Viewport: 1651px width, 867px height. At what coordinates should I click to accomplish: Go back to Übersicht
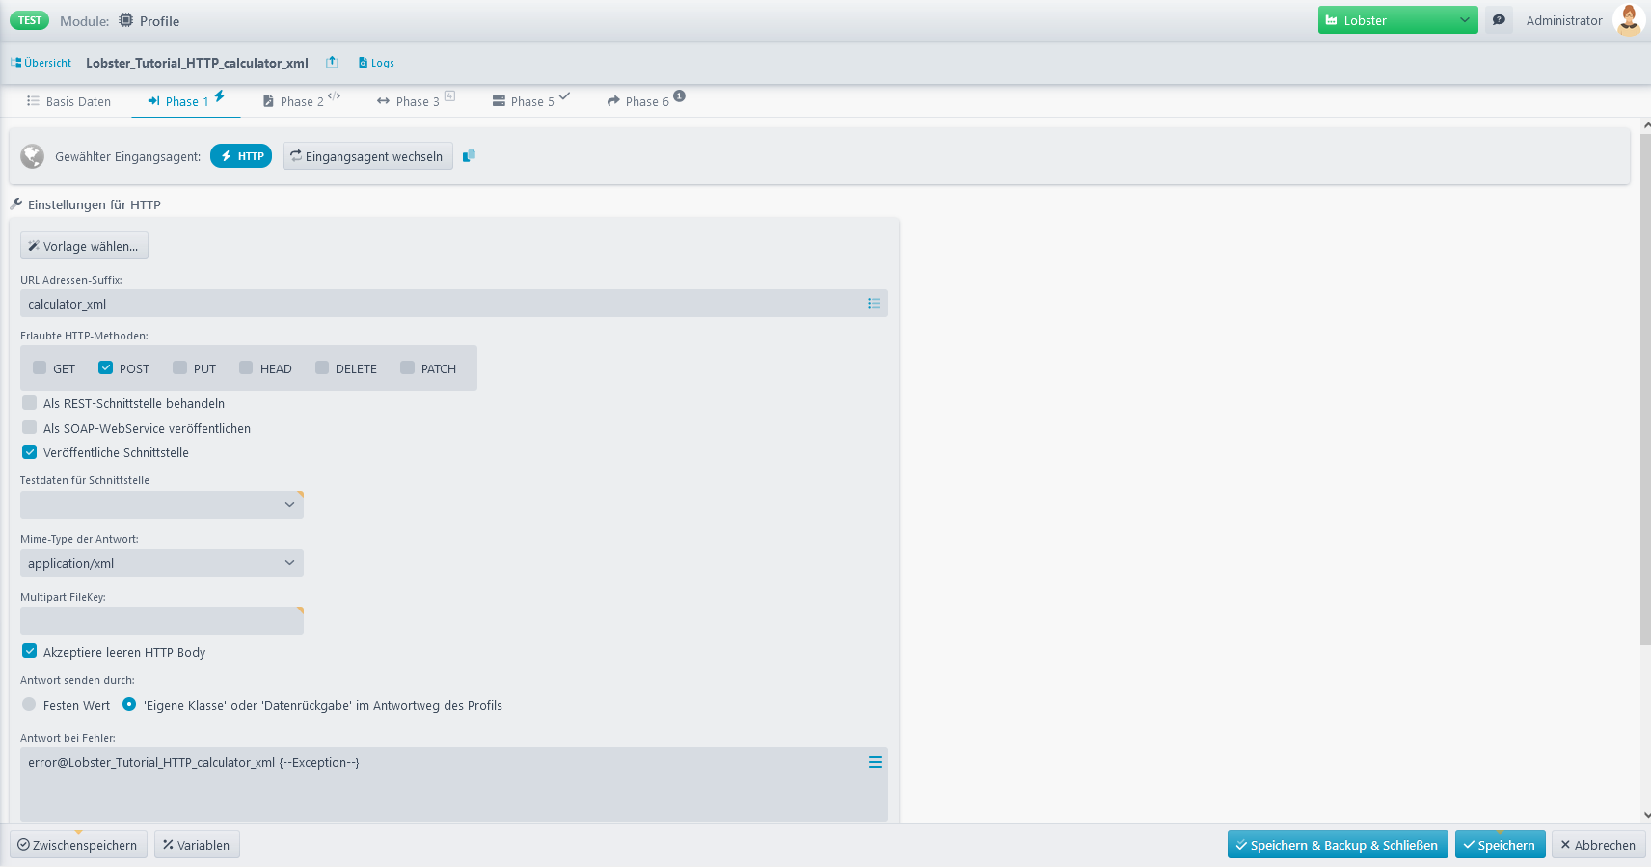41,63
